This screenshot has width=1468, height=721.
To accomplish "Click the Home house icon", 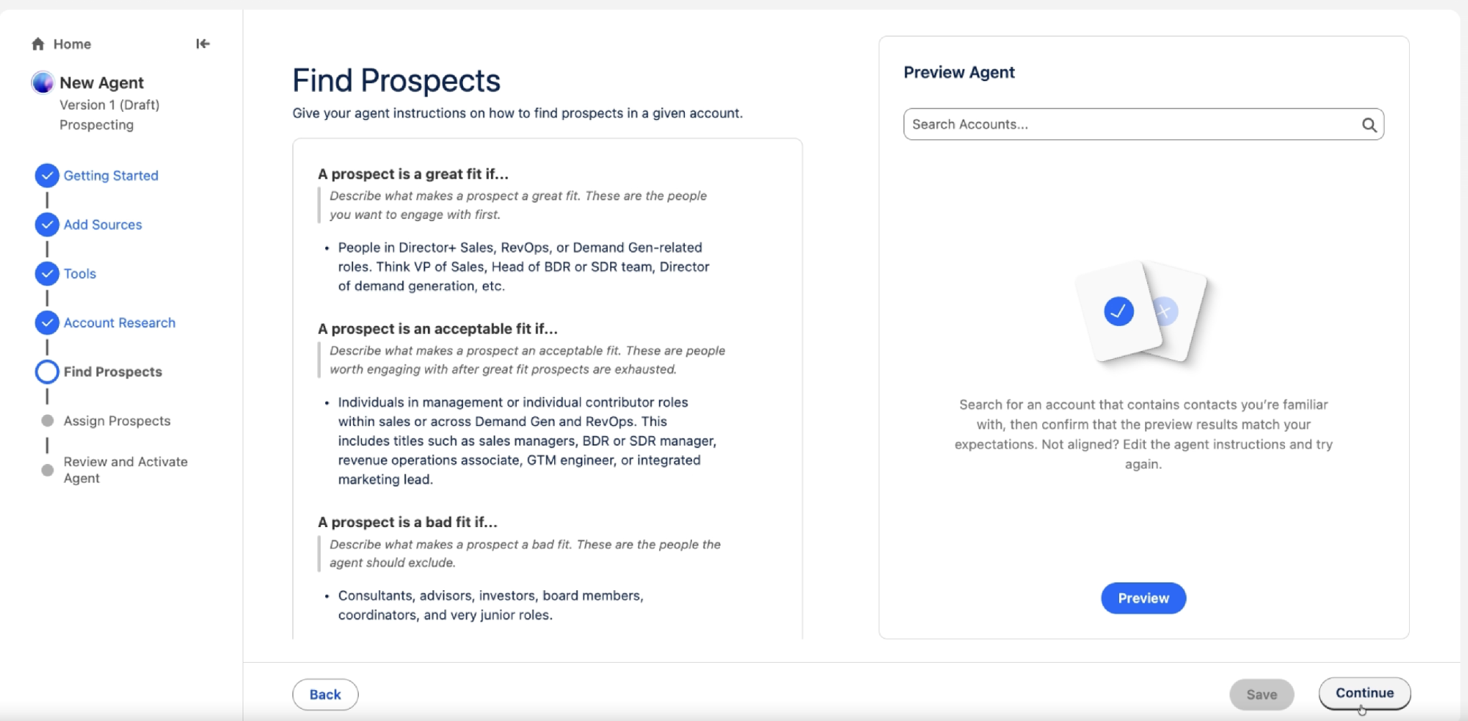I will pos(38,44).
